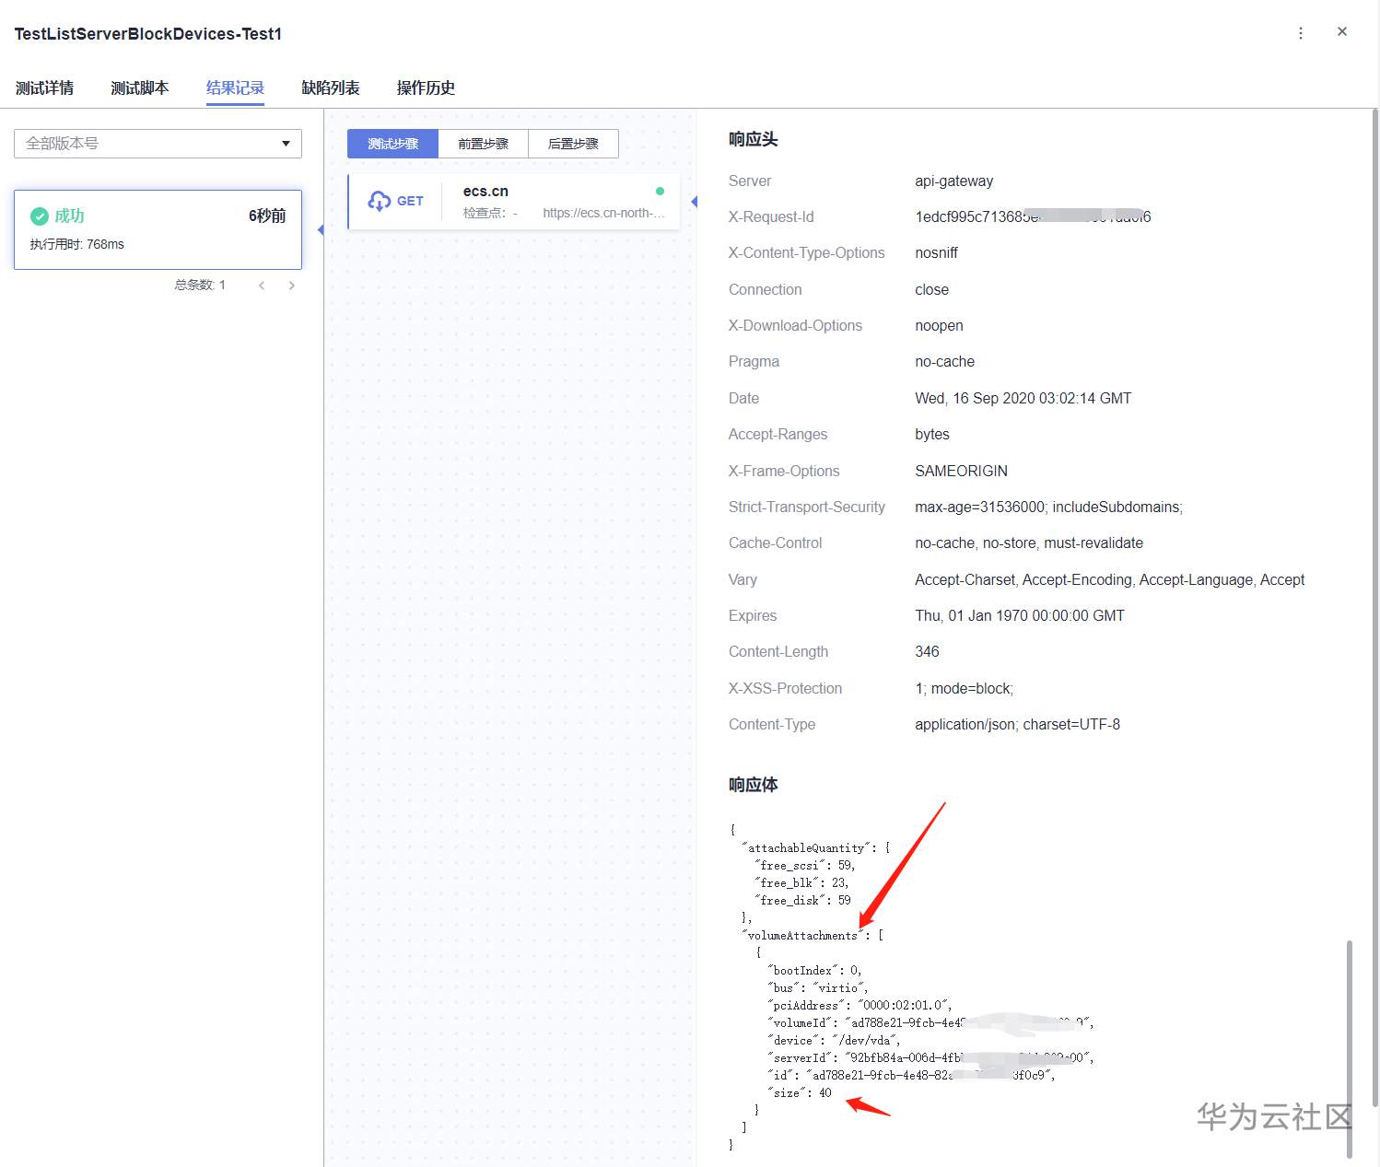Open the 操作历史 tab
The height and width of the screenshot is (1167, 1380).
point(426,88)
